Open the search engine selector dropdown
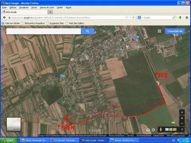Viewport: 191px width, 143px height. pos(140,17)
